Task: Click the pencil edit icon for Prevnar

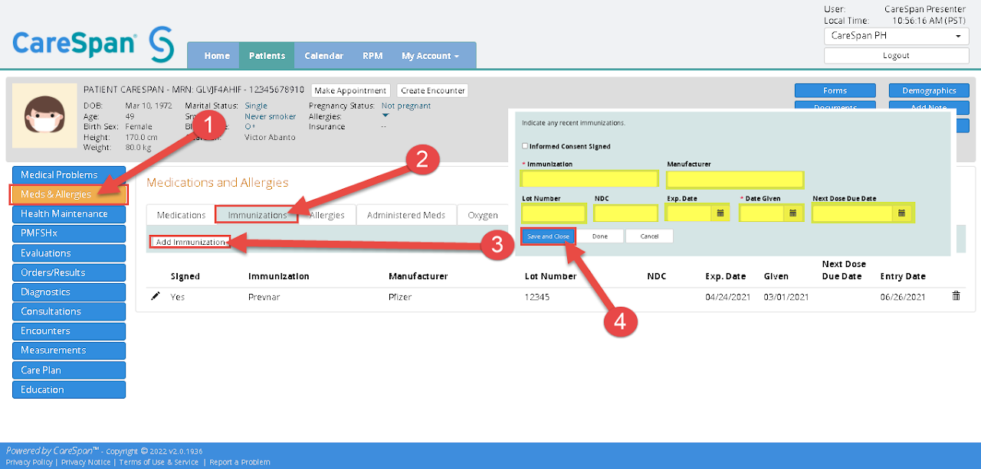Action: click(156, 296)
